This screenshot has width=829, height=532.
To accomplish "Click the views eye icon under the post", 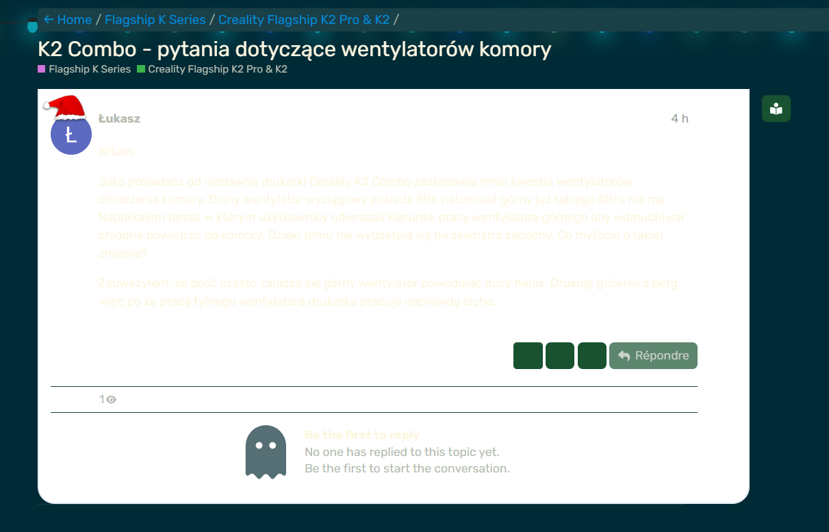I will coord(112,400).
